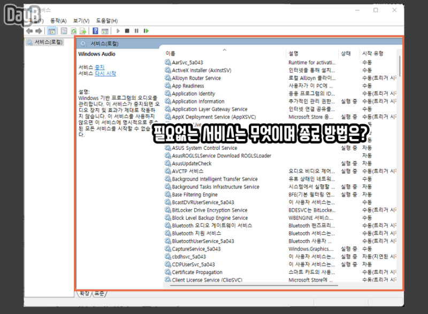The height and width of the screenshot is (314, 428).
Task: Select the Bluetooth 지원 서비스 entry
Action: pyautogui.click(x=196, y=233)
